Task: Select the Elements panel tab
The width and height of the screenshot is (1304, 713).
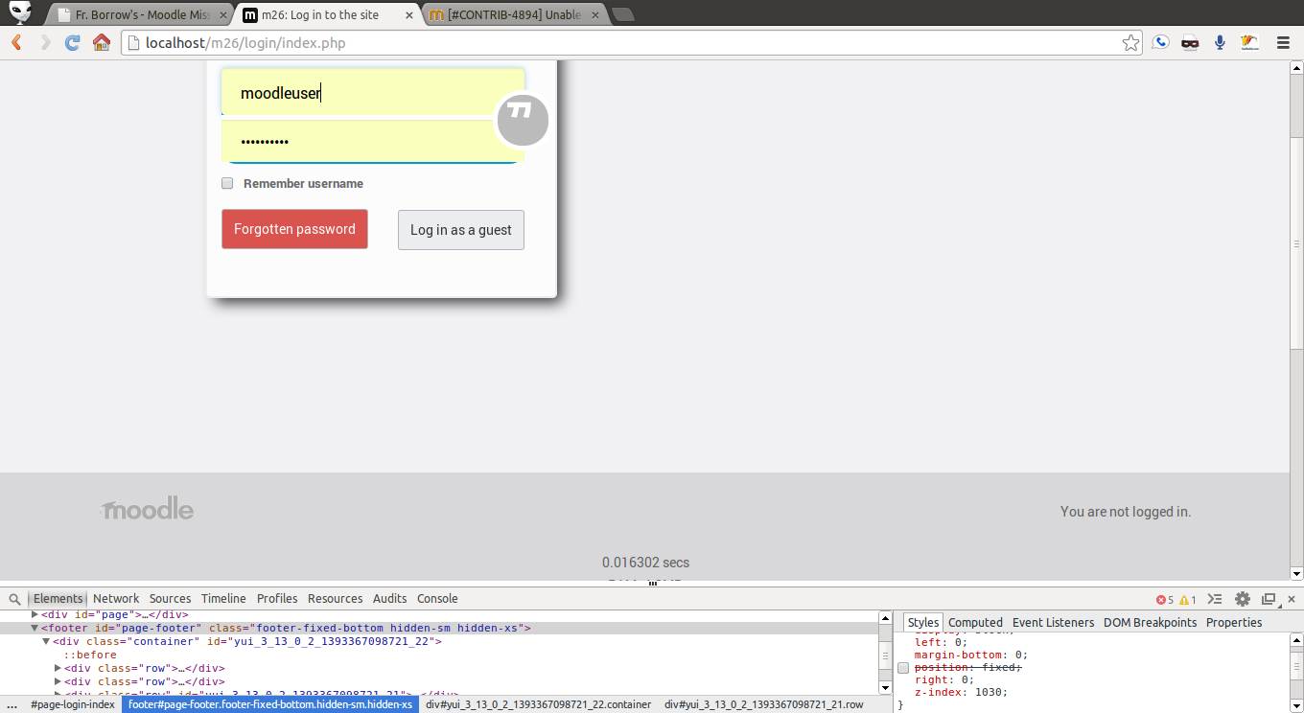Action: [x=58, y=598]
